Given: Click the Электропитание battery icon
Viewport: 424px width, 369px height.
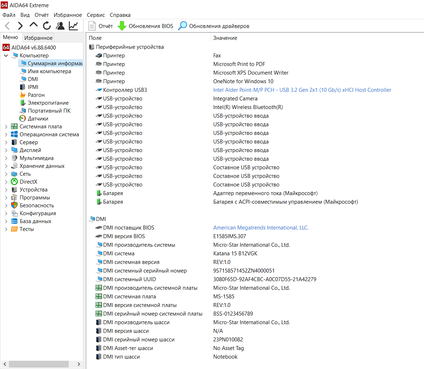Looking at the screenshot, I should 23,103.
